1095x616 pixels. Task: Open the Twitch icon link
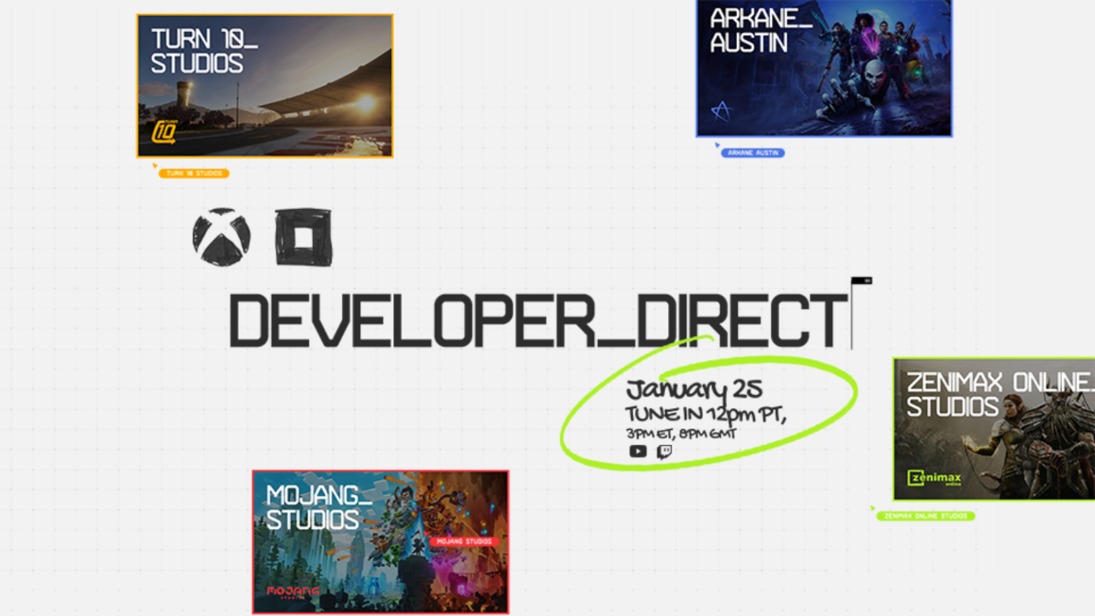point(664,451)
